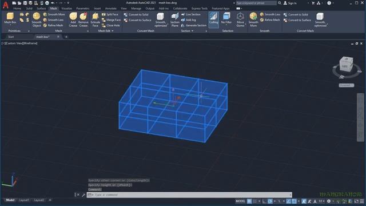366x206 pixels.
Task: Click the Close Hole tool
Action: [x=110, y=25]
